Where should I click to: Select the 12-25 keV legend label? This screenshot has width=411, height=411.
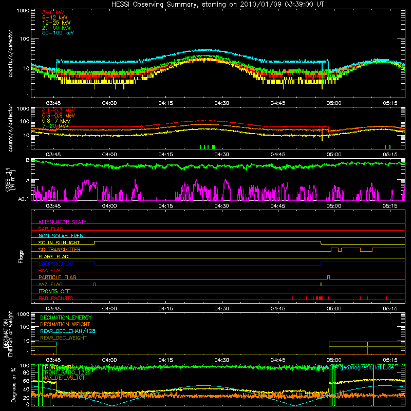[57, 23]
